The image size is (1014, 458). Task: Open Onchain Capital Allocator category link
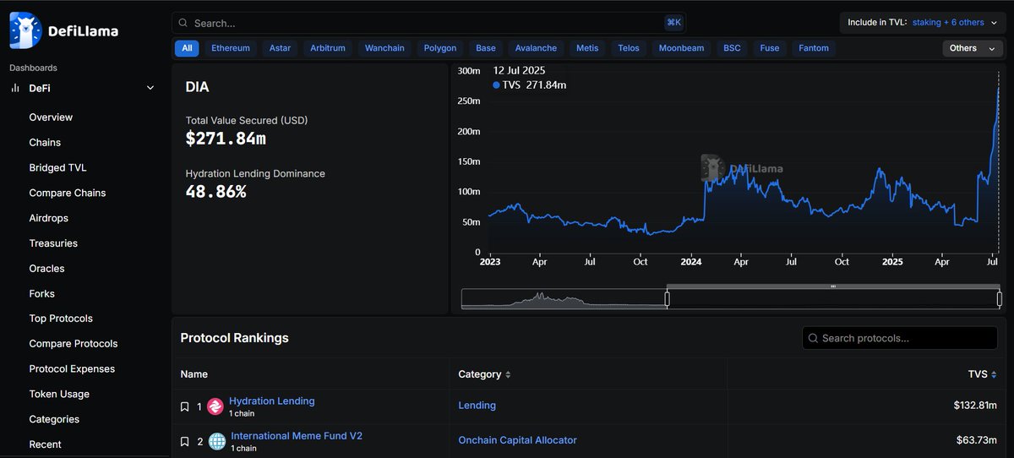coord(518,440)
